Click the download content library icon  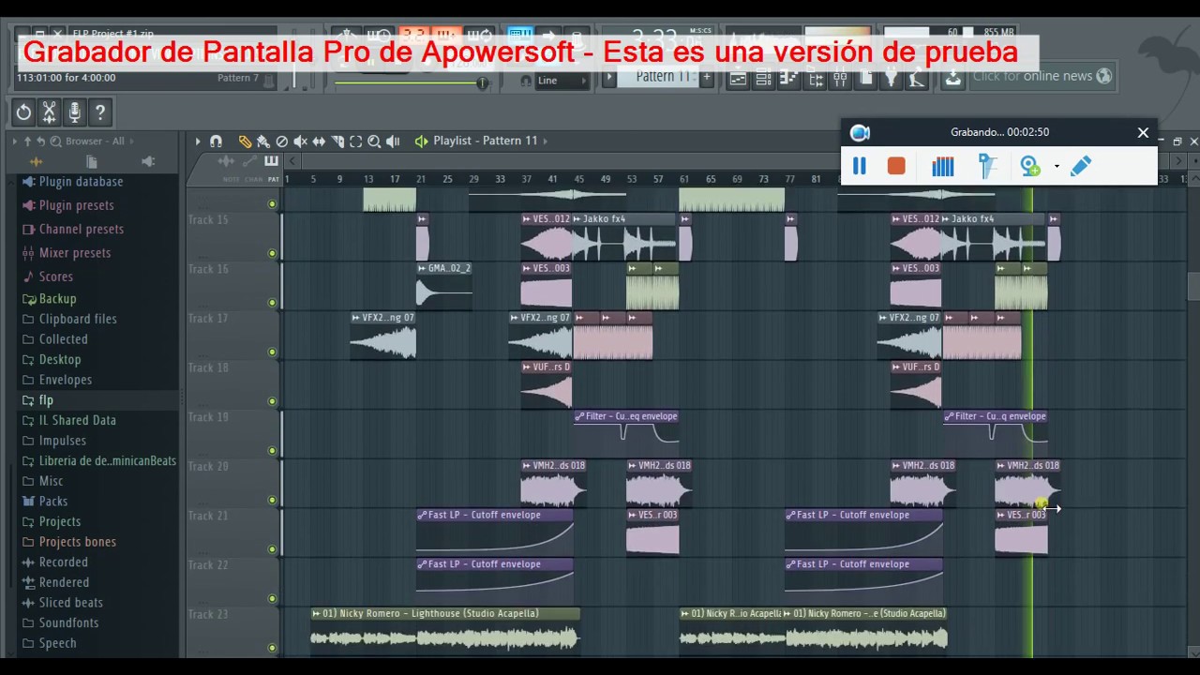click(x=952, y=78)
